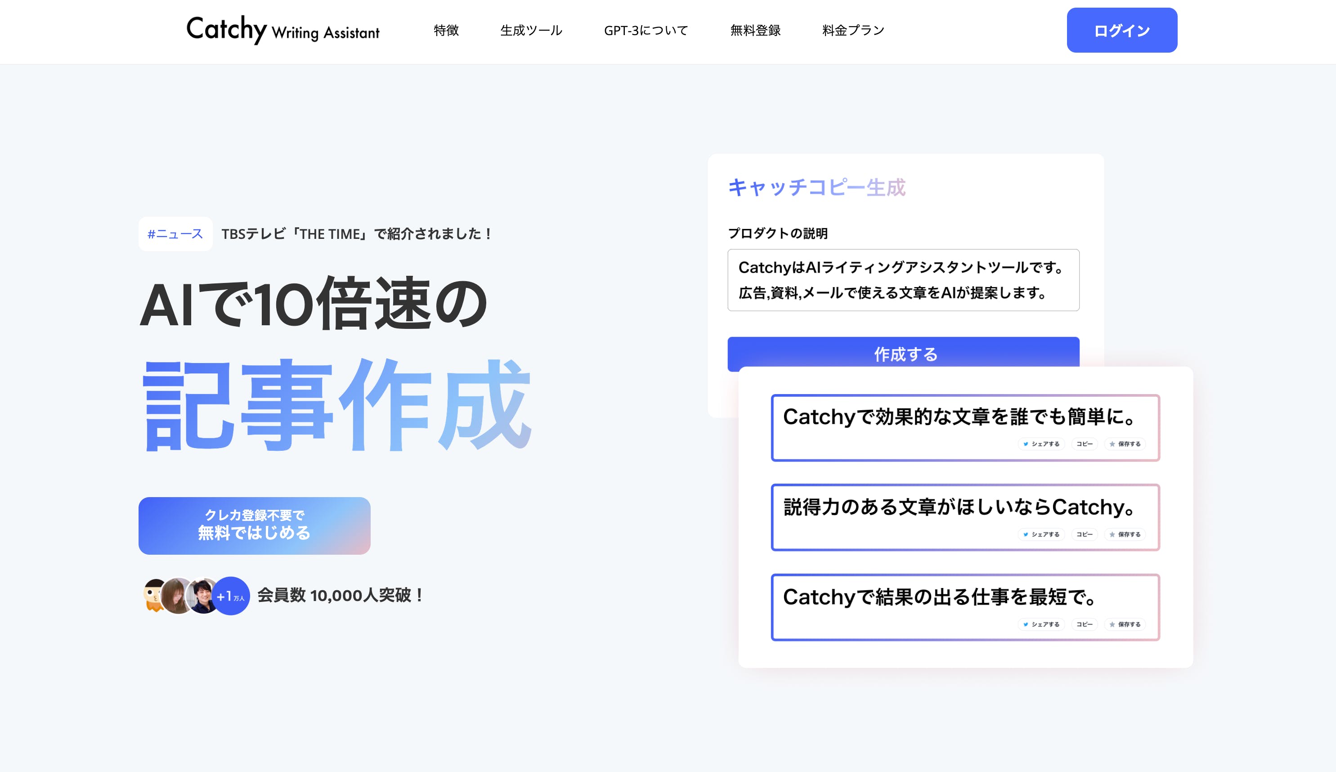Start free with 無料ではじめる button
This screenshot has height=772, width=1336.
coord(255,525)
